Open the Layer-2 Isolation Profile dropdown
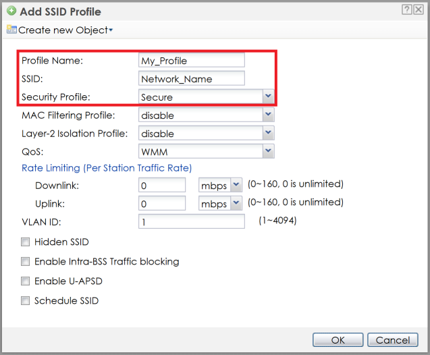This screenshot has height=355, width=430. [x=268, y=133]
